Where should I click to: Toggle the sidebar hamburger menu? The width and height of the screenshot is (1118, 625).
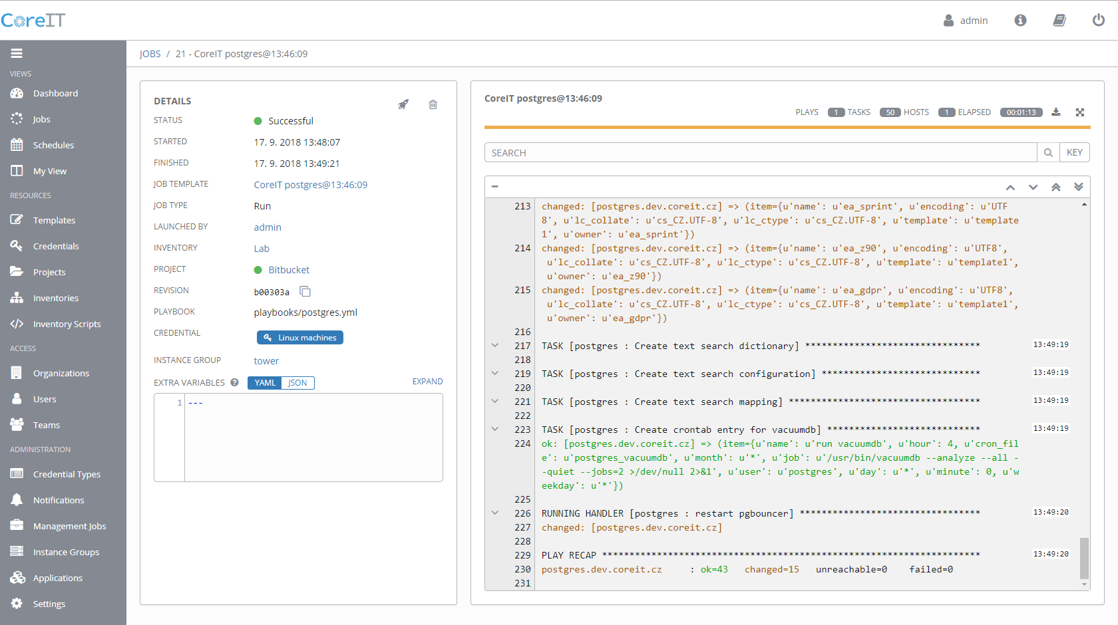pos(17,53)
